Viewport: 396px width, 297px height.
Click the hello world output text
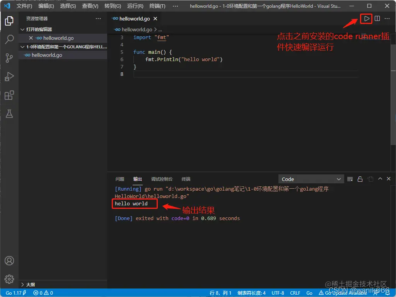[x=131, y=203]
